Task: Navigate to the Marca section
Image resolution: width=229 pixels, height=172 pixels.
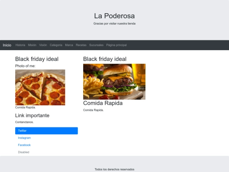Action: tap(69, 45)
